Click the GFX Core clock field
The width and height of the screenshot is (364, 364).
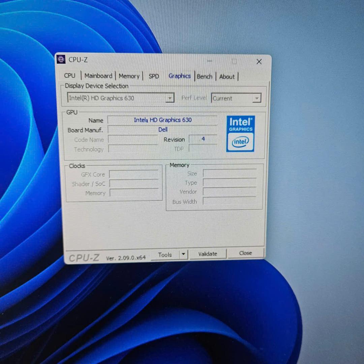[134, 174]
